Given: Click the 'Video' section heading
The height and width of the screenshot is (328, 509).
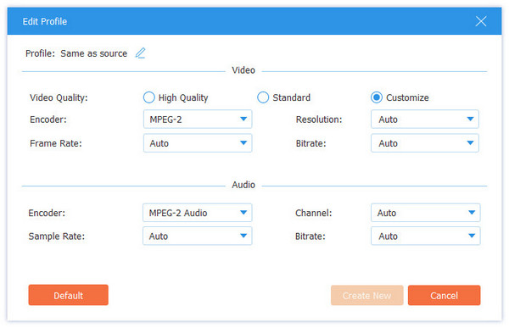Looking at the screenshot, I should coord(243,70).
